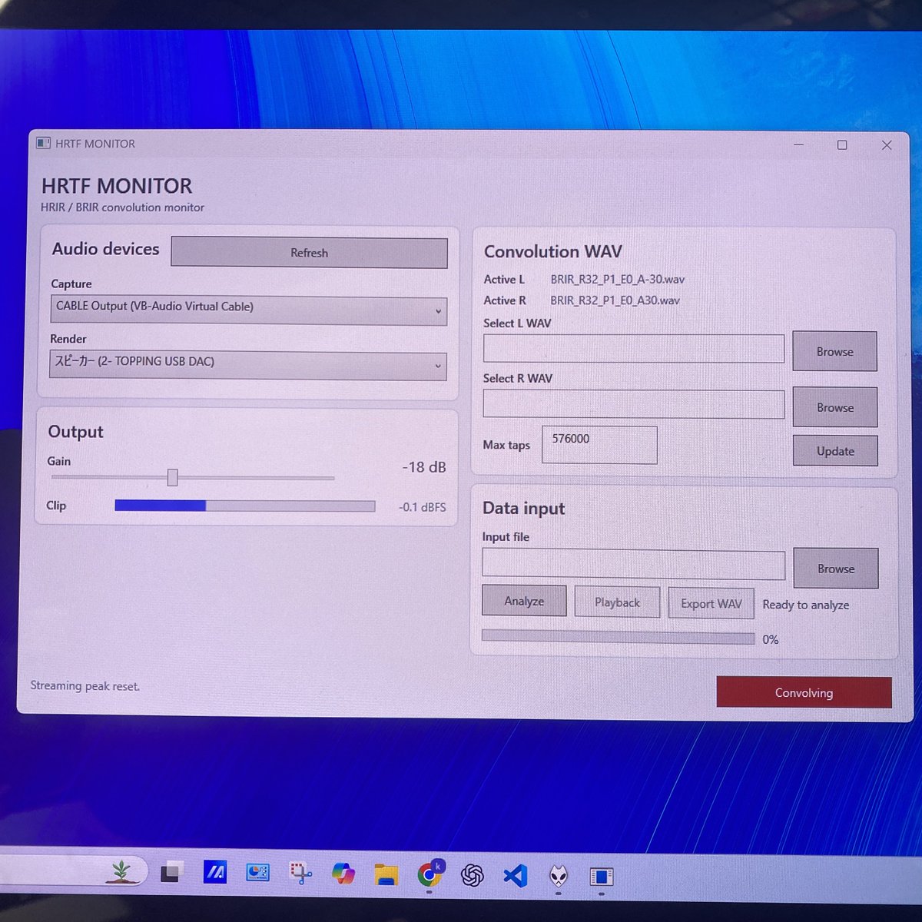
Task: Click the Streaming peak reset status message
Action: 85,686
